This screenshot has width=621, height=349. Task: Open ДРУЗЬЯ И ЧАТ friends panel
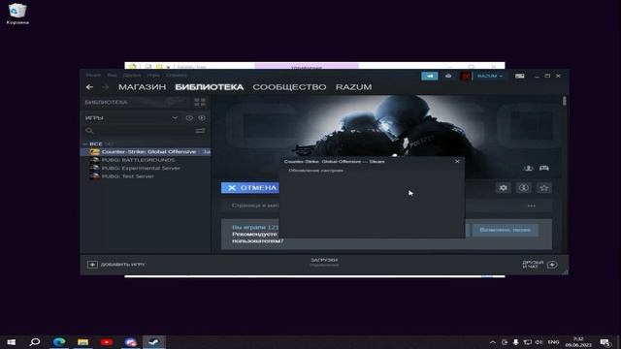point(539,265)
